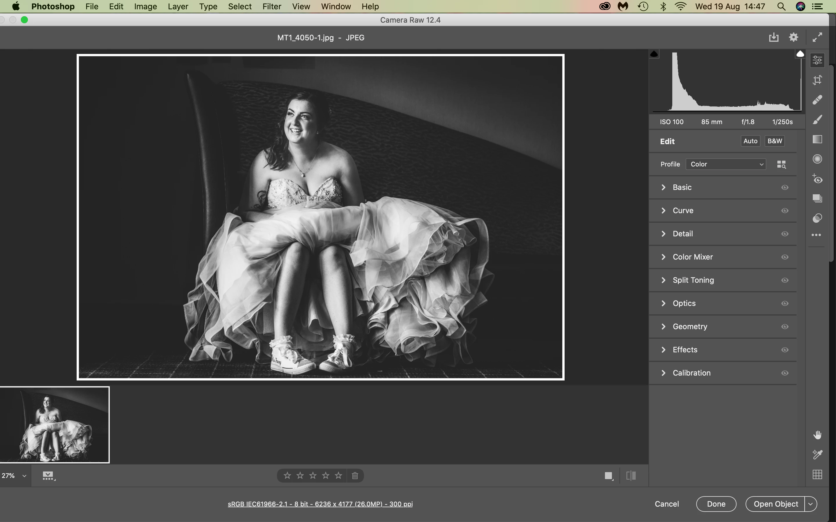Select the Spot Removal tool
Screen dimensions: 836x522
pyautogui.click(x=817, y=100)
